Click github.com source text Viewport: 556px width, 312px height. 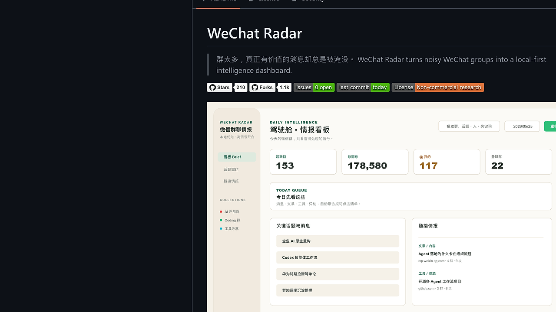click(x=426, y=289)
